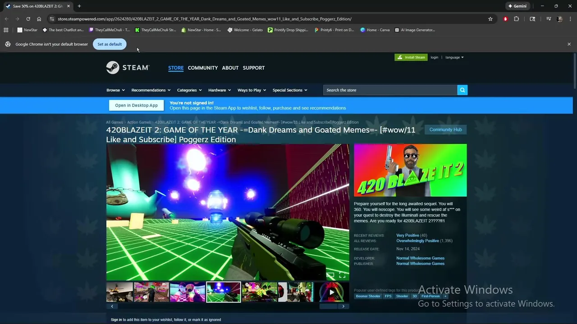This screenshot has width=577, height=324.
Task: Expand the Browse dropdown menu
Action: [x=115, y=90]
